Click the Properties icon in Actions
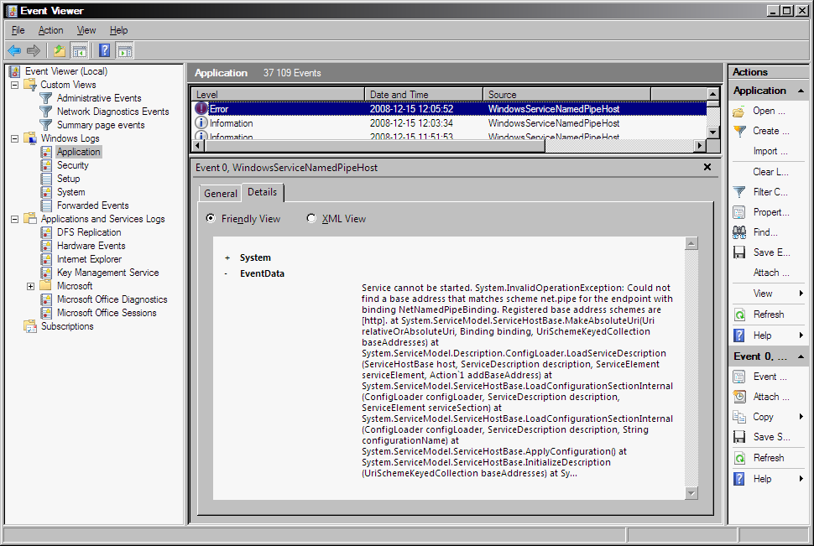The width and height of the screenshot is (814, 546). point(739,212)
